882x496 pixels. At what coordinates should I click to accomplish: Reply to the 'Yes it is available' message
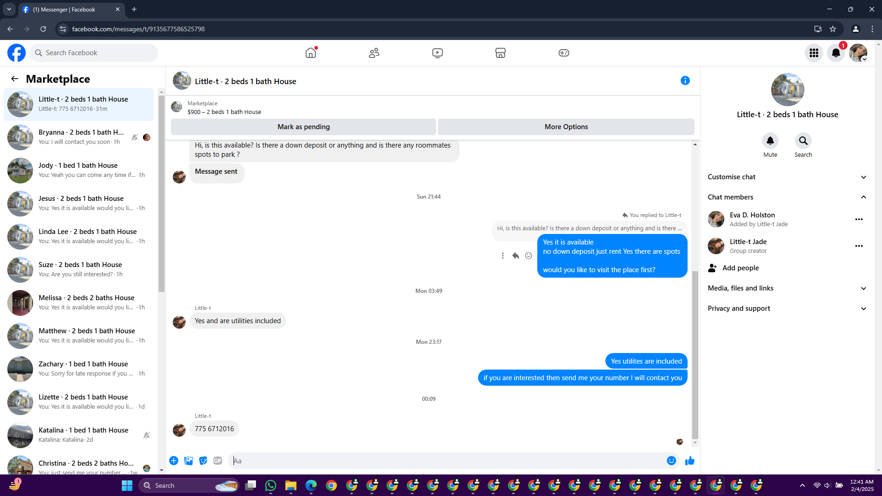(516, 256)
